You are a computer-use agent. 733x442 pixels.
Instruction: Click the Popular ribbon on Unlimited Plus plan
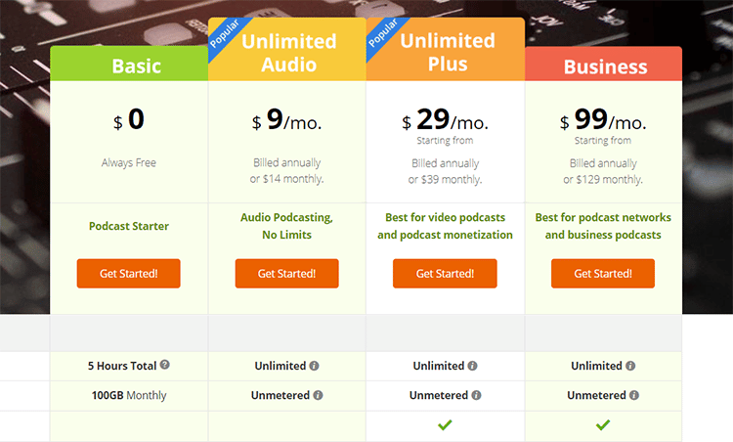coord(381,34)
